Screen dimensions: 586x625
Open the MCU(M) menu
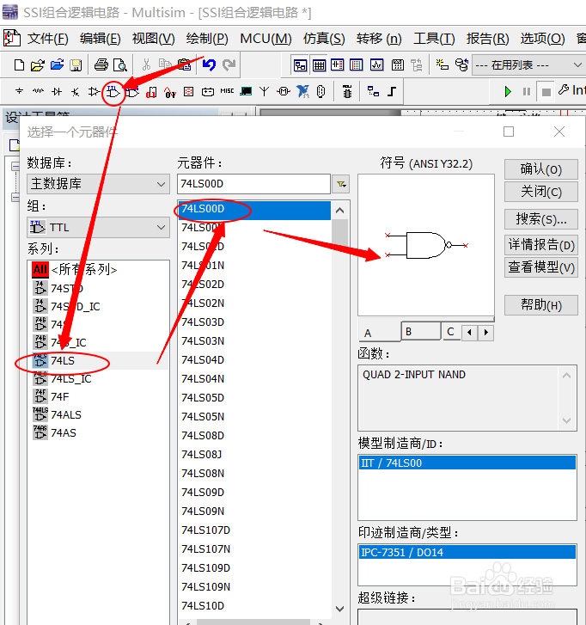pyautogui.click(x=266, y=39)
